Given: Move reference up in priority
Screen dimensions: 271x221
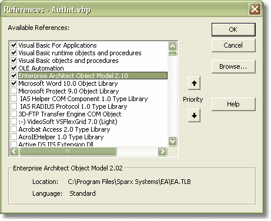Looking at the screenshot, I should click(x=194, y=83).
